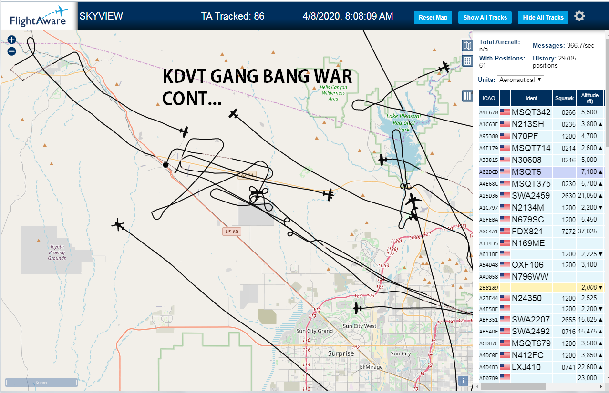The width and height of the screenshot is (609, 393).
Task: Select aircraft LXJ410 in the table
Action: point(542,367)
